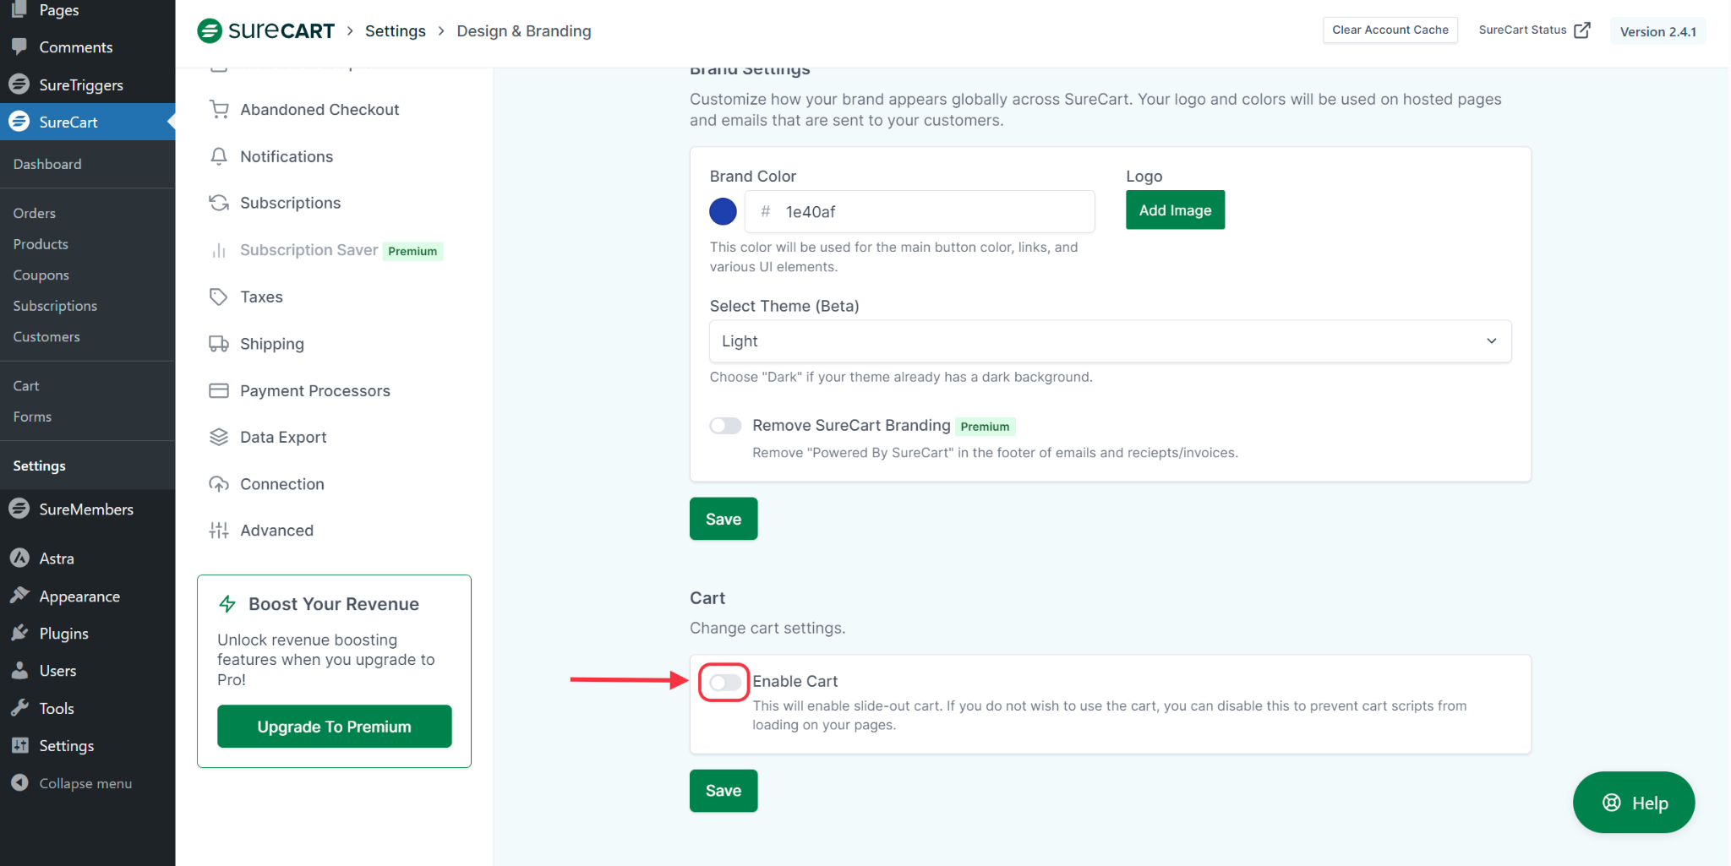1731x866 pixels.
Task: Click the Premium badge beside Remove SureCart Branding
Action: tap(985, 427)
